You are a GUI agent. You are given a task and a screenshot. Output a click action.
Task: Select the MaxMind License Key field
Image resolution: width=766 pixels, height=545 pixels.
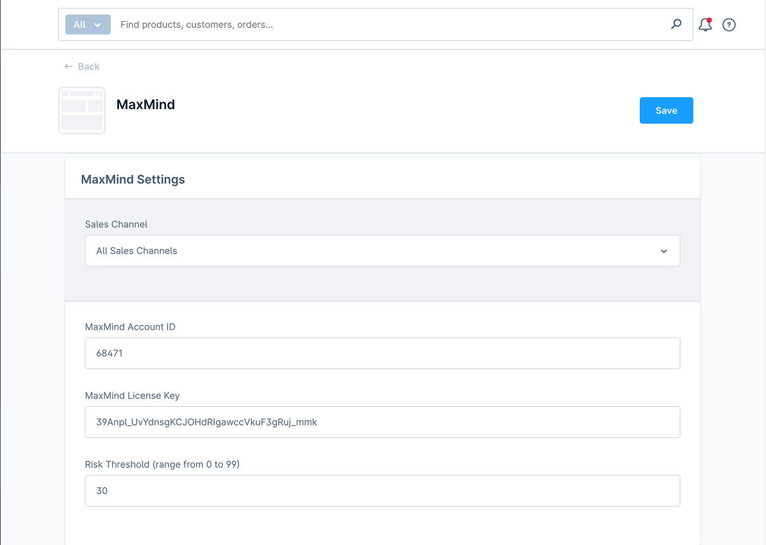pyautogui.click(x=382, y=422)
